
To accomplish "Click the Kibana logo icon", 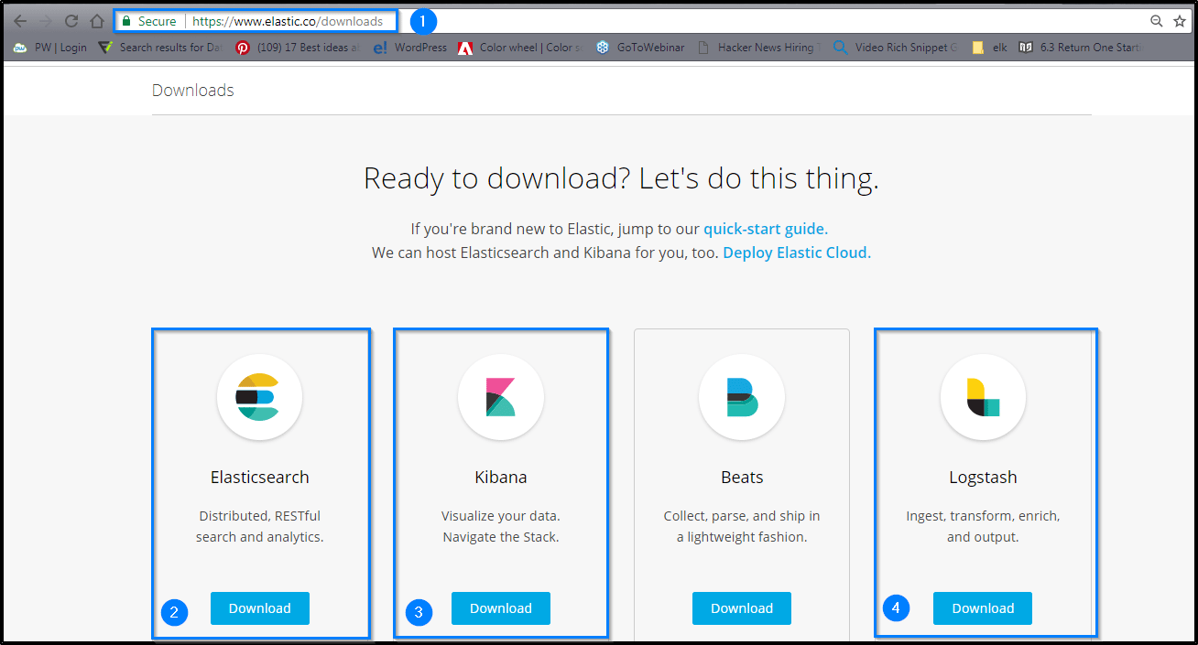I will pyautogui.click(x=501, y=397).
